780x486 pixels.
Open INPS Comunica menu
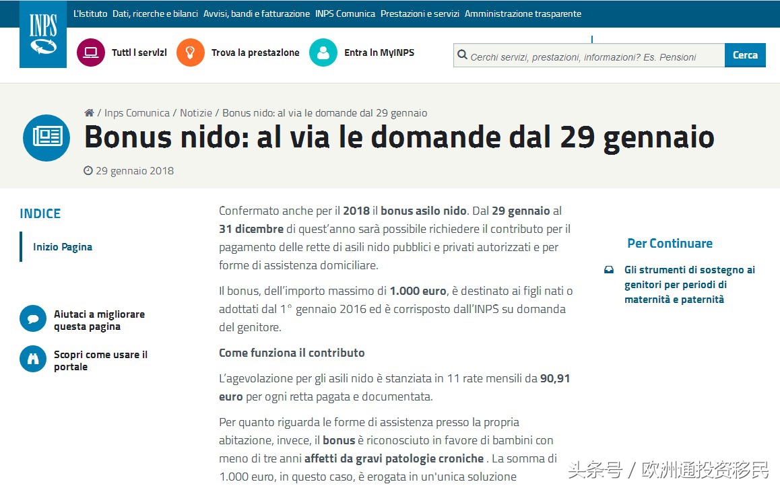pyautogui.click(x=346, y=13)
